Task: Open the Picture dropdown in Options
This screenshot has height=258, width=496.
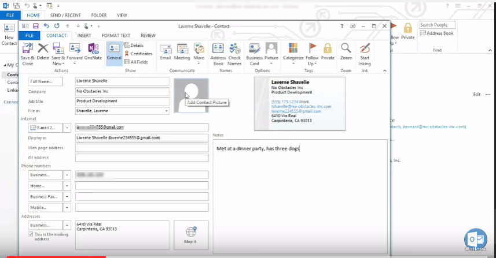Action: point(271,54)
